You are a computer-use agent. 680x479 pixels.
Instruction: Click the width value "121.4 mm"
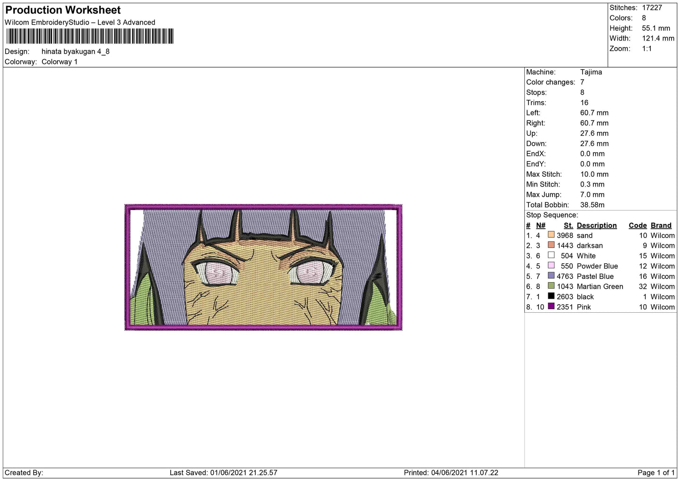coord(658,38)
